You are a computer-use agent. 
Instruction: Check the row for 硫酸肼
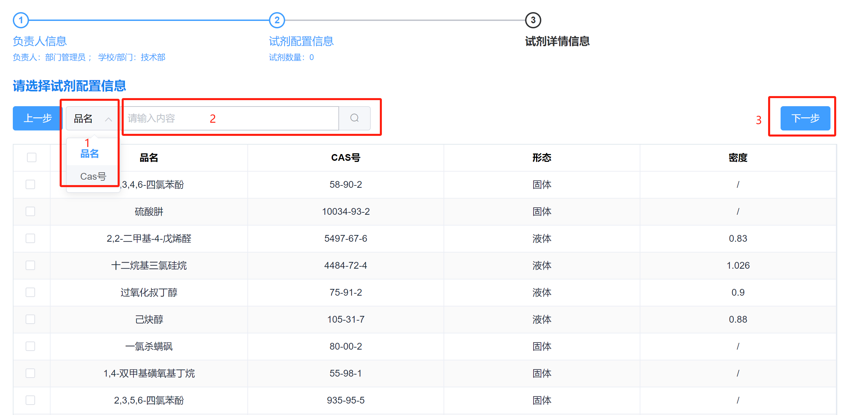point(30,211)
